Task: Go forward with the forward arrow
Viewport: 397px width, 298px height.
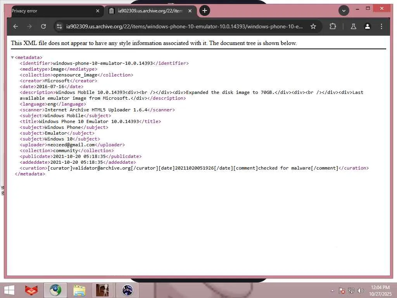Action: pos(29,26)
